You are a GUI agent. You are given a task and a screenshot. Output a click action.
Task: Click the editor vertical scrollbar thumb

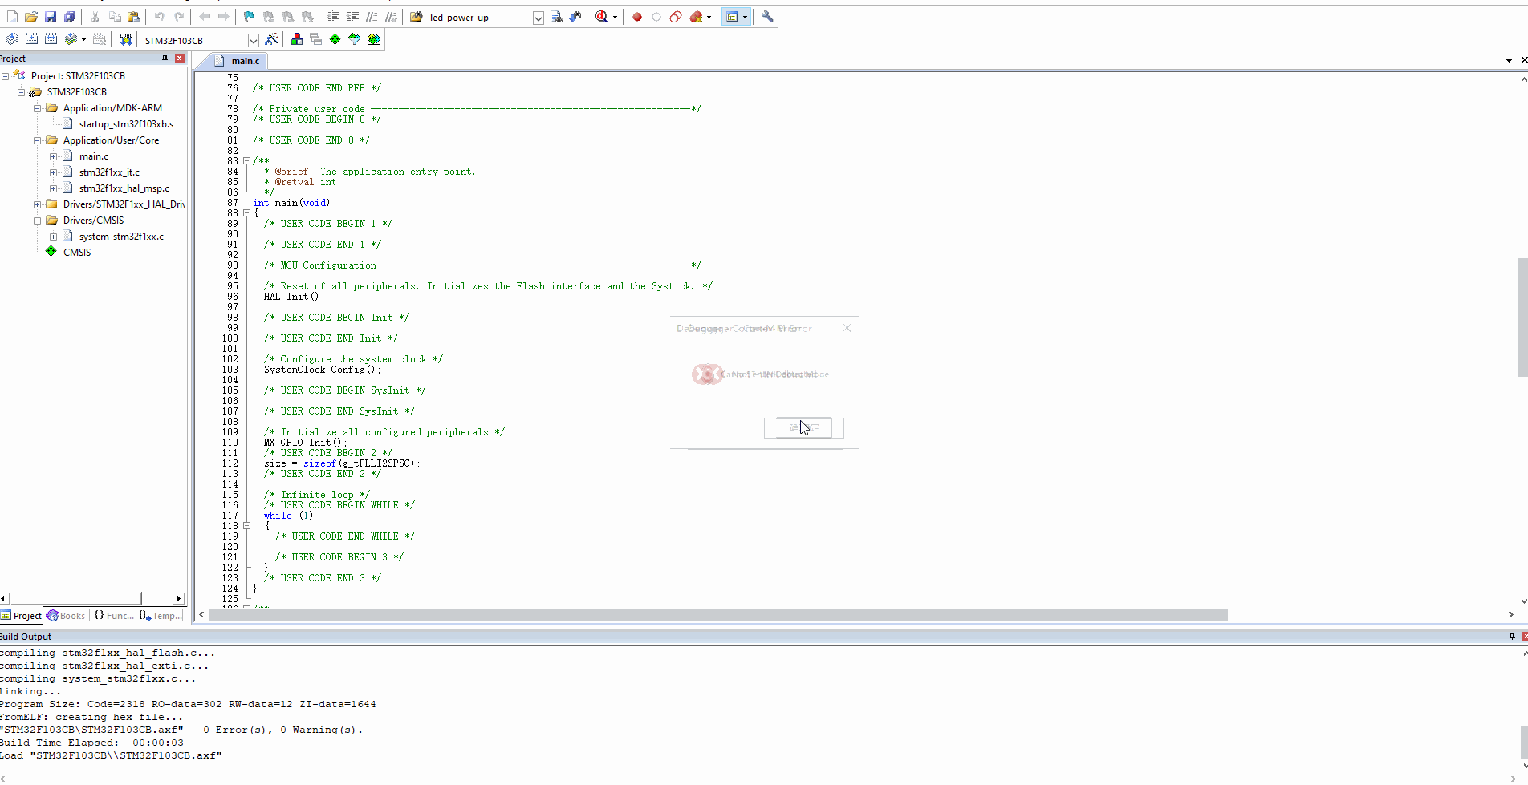click(1522, 317)
